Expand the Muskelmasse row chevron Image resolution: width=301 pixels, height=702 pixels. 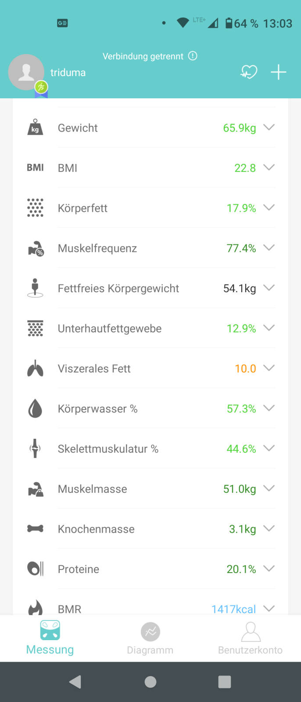[269, 489]
